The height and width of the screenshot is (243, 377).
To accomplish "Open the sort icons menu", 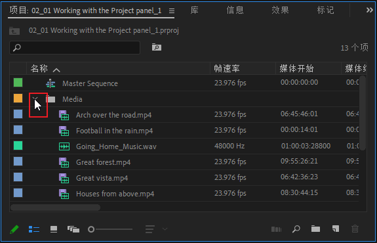I will pyautogui.click(x=149, y=229).
